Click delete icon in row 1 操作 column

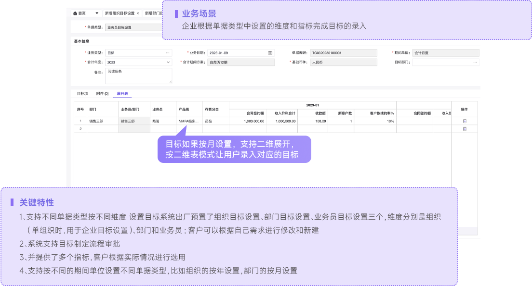pyautogui.click(x=465, y=121)
